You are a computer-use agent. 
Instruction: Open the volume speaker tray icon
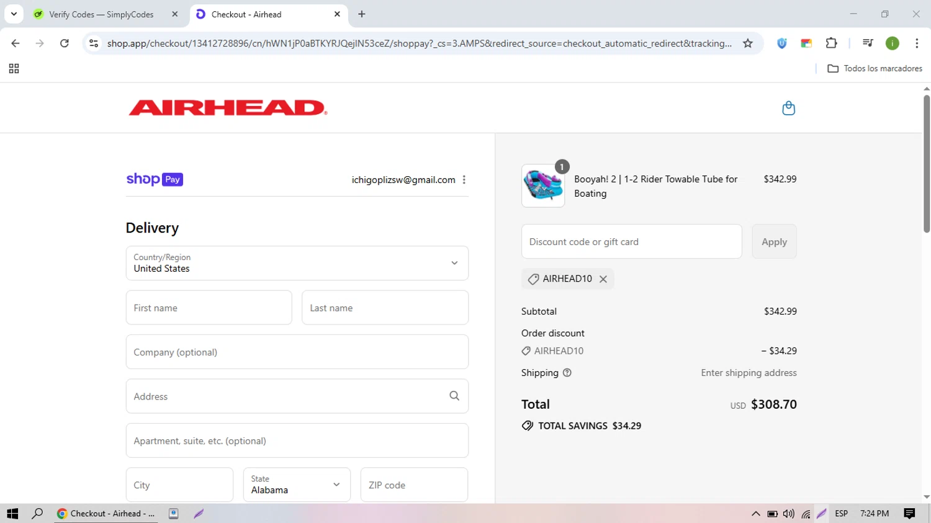click(788, 514)
